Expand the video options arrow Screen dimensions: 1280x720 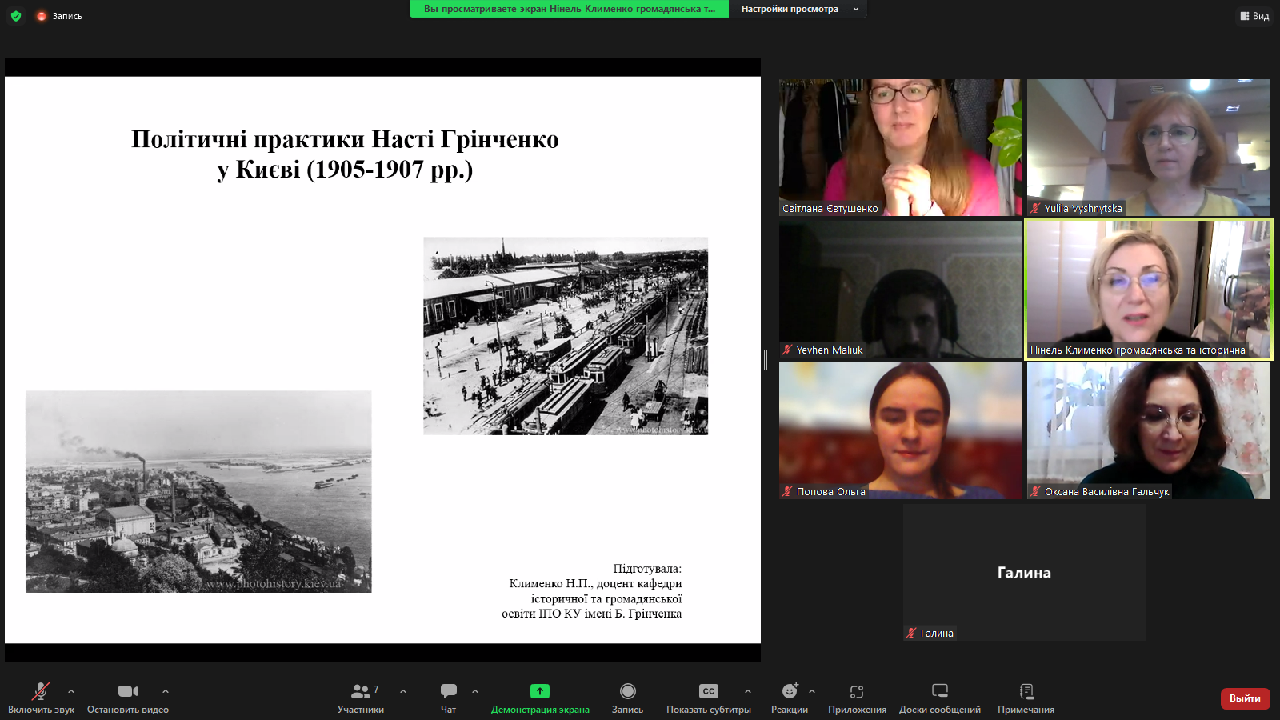[x=166, y=691]
